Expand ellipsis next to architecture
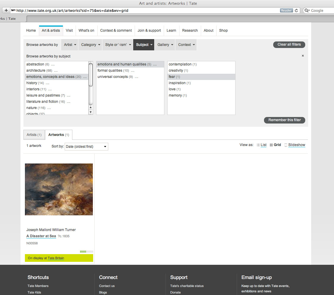This screenshot has width=334, height=295. [56, 70]
